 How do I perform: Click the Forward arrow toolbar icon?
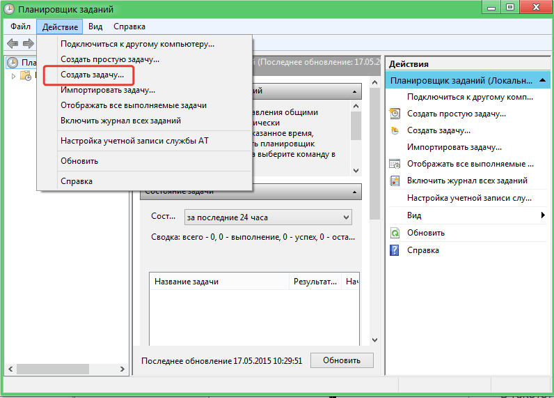[x=29, y=43]
